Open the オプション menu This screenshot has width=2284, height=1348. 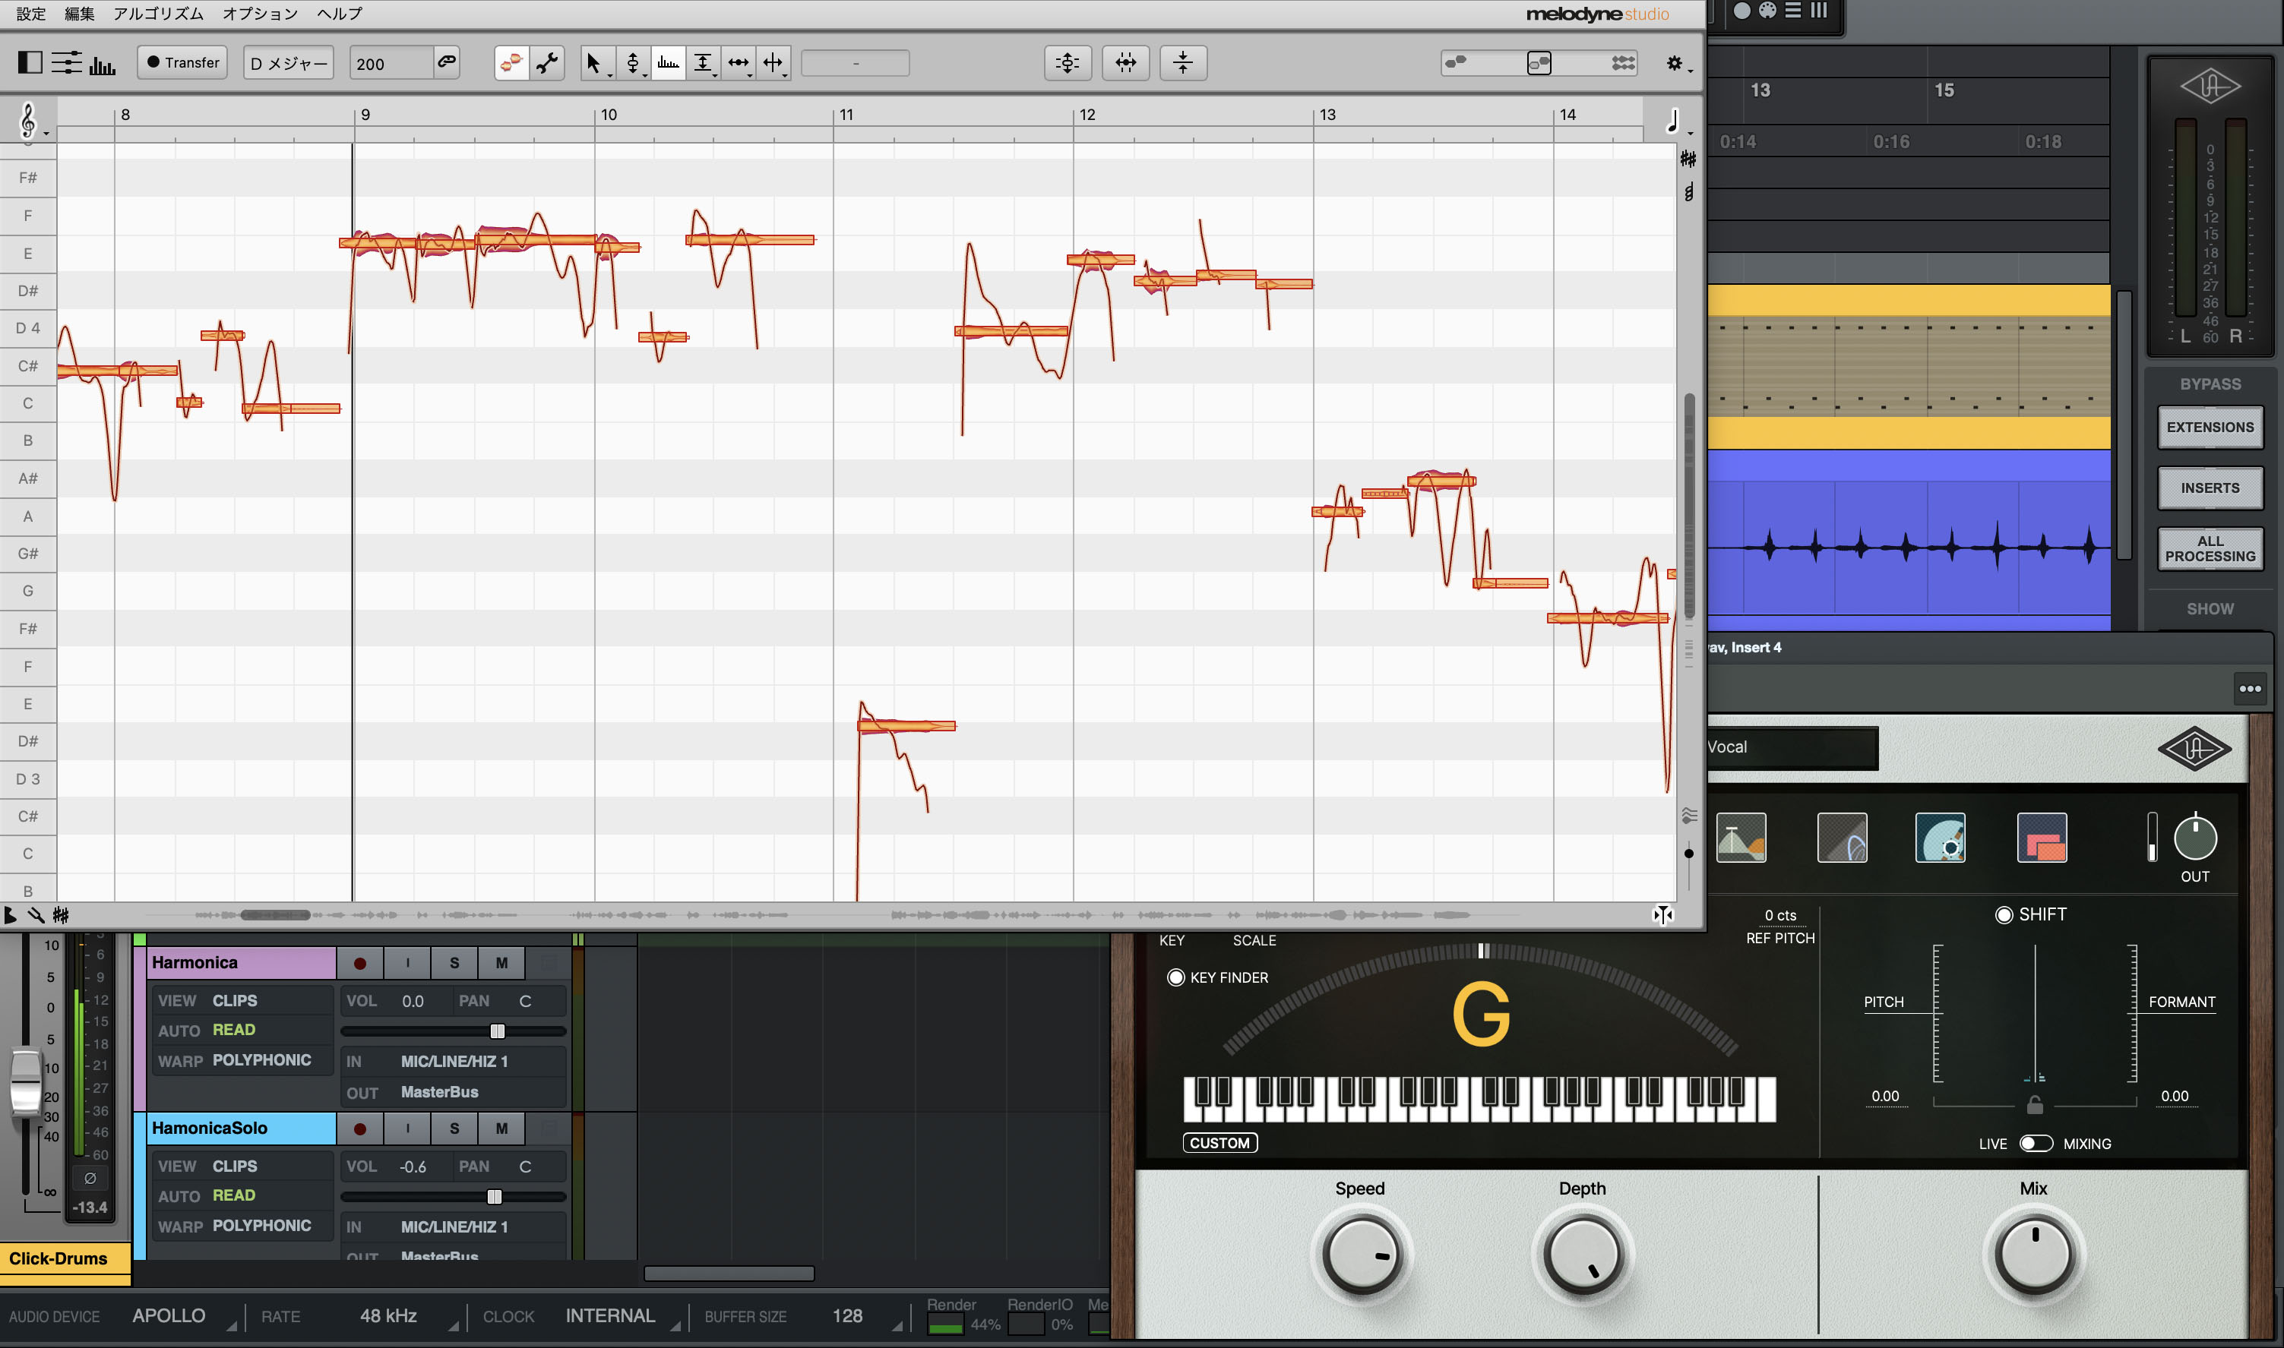click(x=260, y=14)
